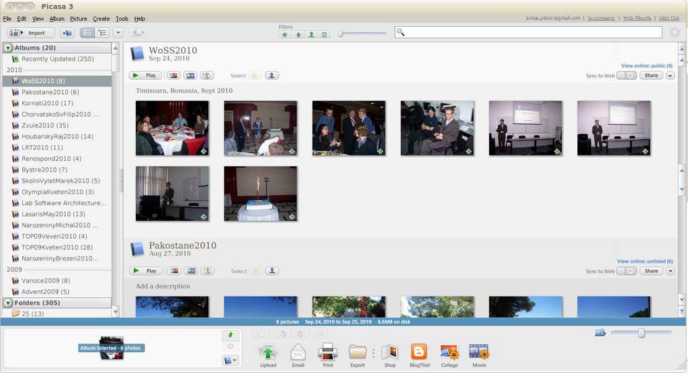Viewport: 688px width, 373px height.
Task: Filter to show movies only
Action: (325, 35)
